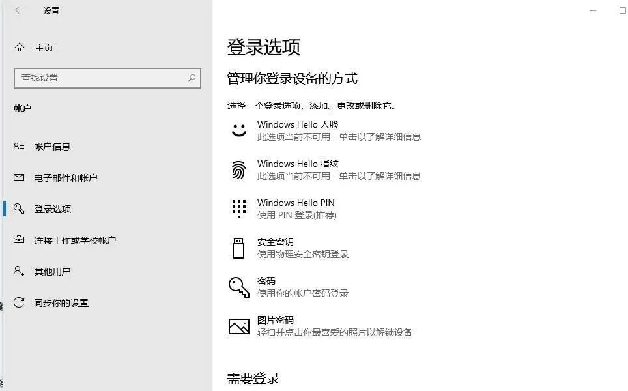
Task: Click the 登录选项 page heading
Action: click(x=264, y=48)
